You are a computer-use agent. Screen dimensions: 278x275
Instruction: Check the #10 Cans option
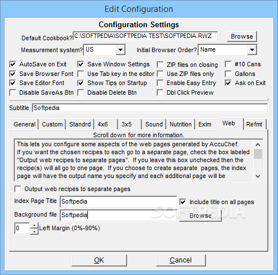[228, 65]
